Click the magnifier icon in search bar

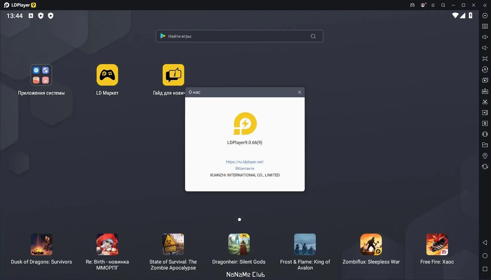(313, 36)
